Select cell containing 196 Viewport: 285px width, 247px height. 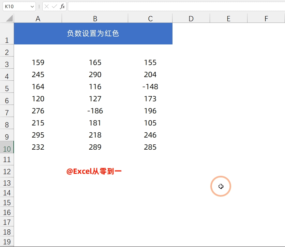pos(150,111)
